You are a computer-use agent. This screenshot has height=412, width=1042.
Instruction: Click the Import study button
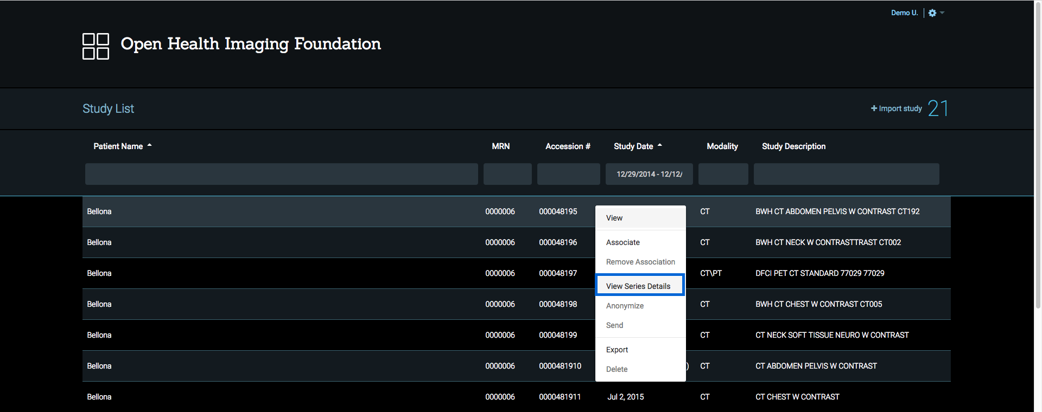coord(896,108)
